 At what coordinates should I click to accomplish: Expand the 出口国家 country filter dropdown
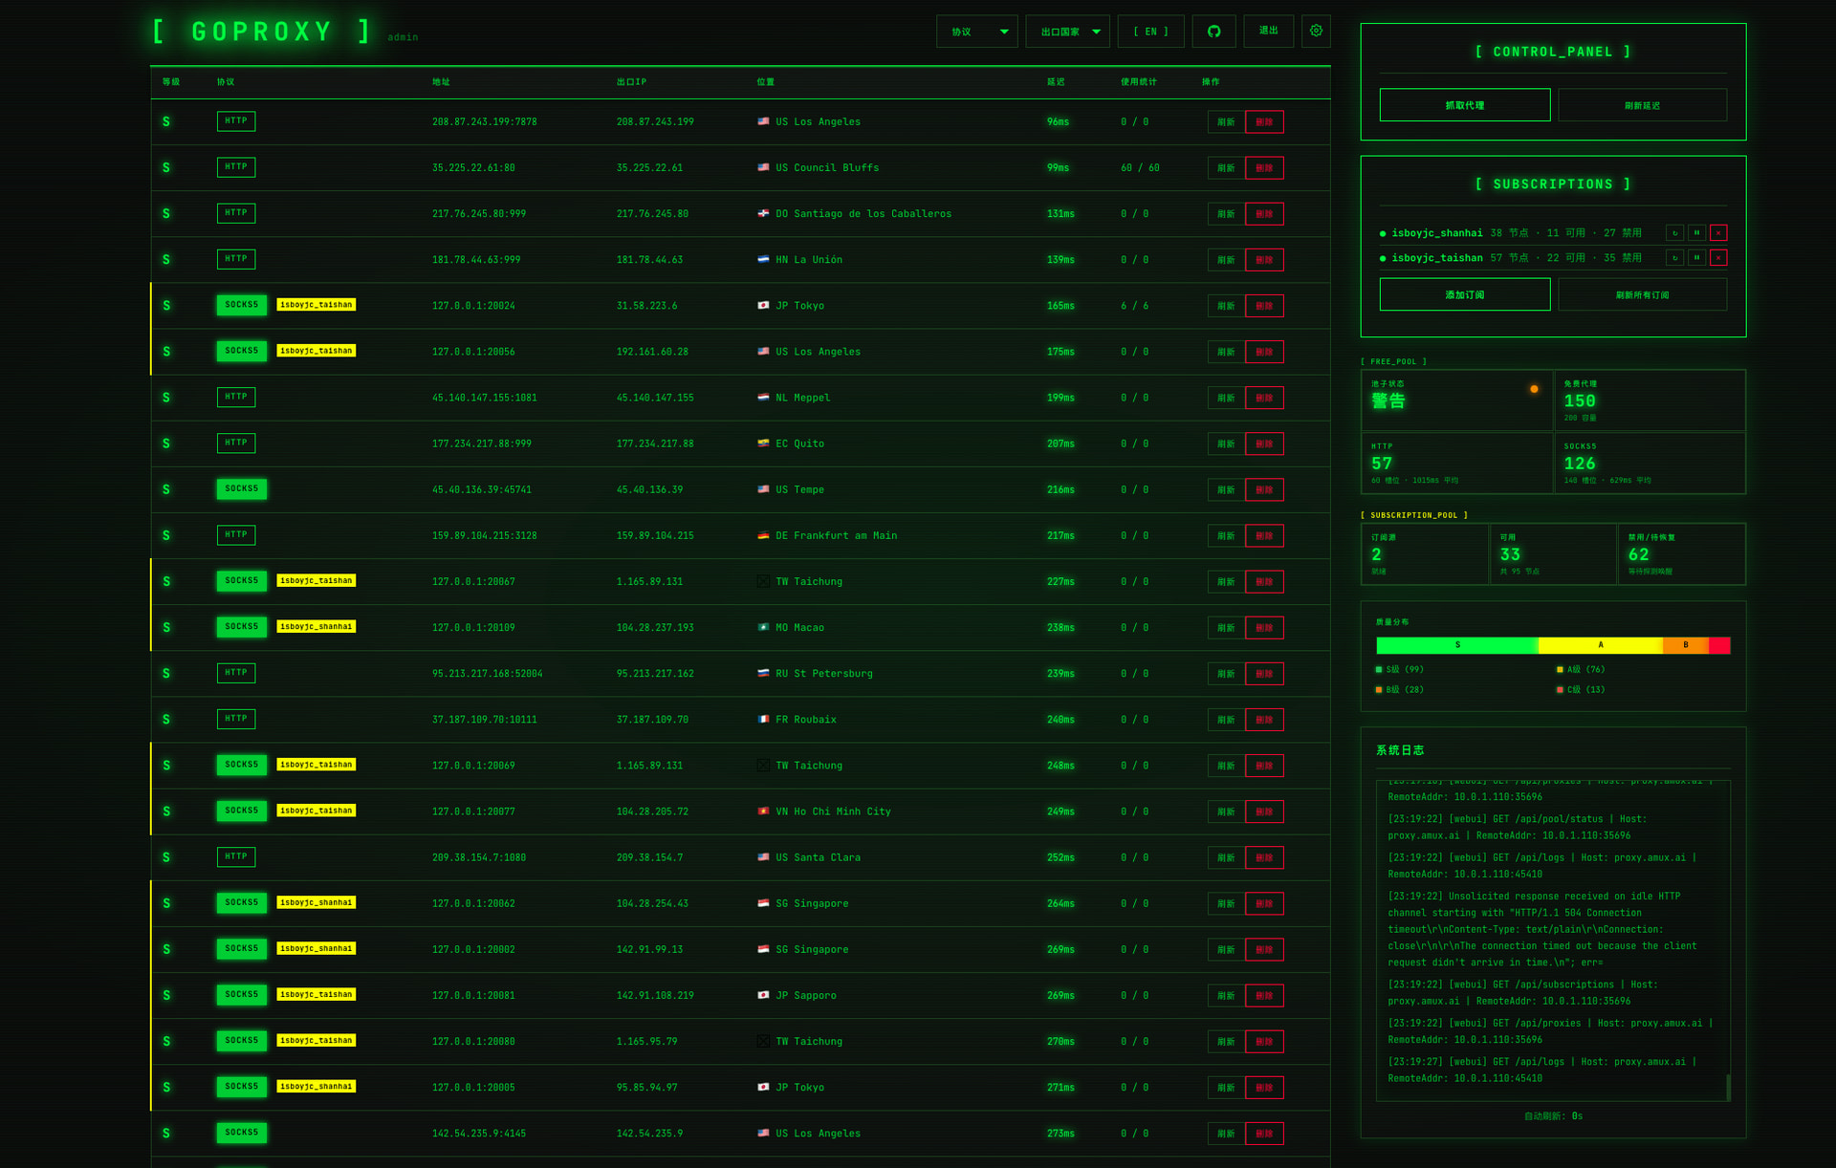click(1067, 32)
